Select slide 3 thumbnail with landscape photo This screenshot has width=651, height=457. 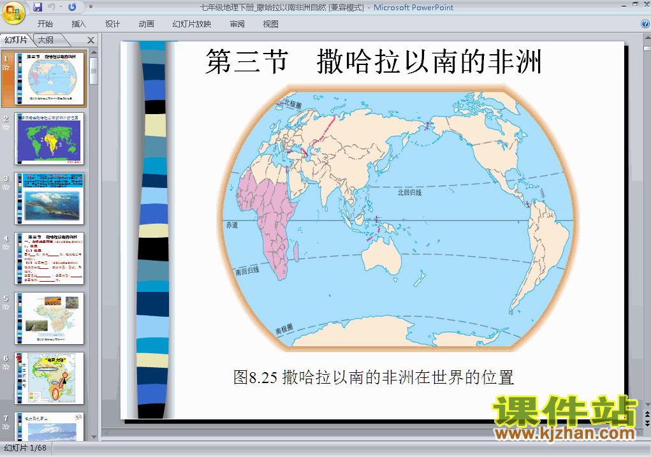coord(49,198)
